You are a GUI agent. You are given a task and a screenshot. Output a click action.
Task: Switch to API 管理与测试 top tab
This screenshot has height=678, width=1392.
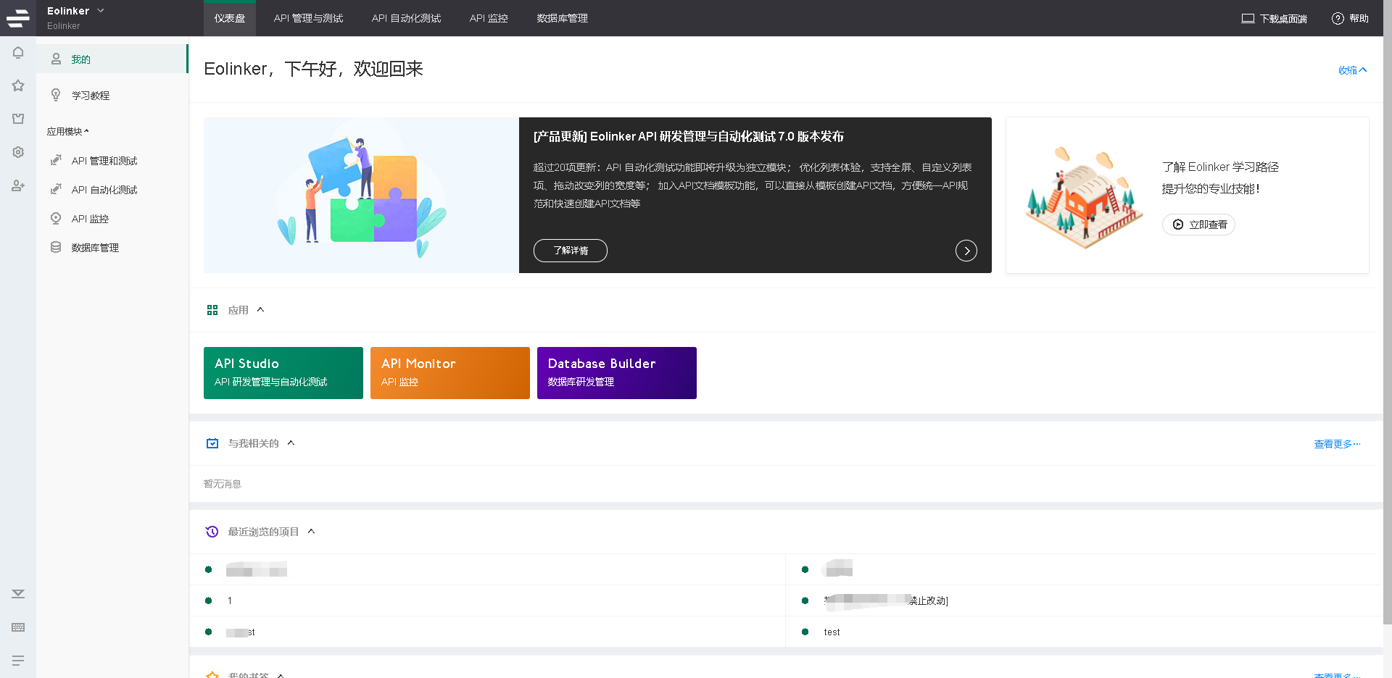(x=308, y=18)
